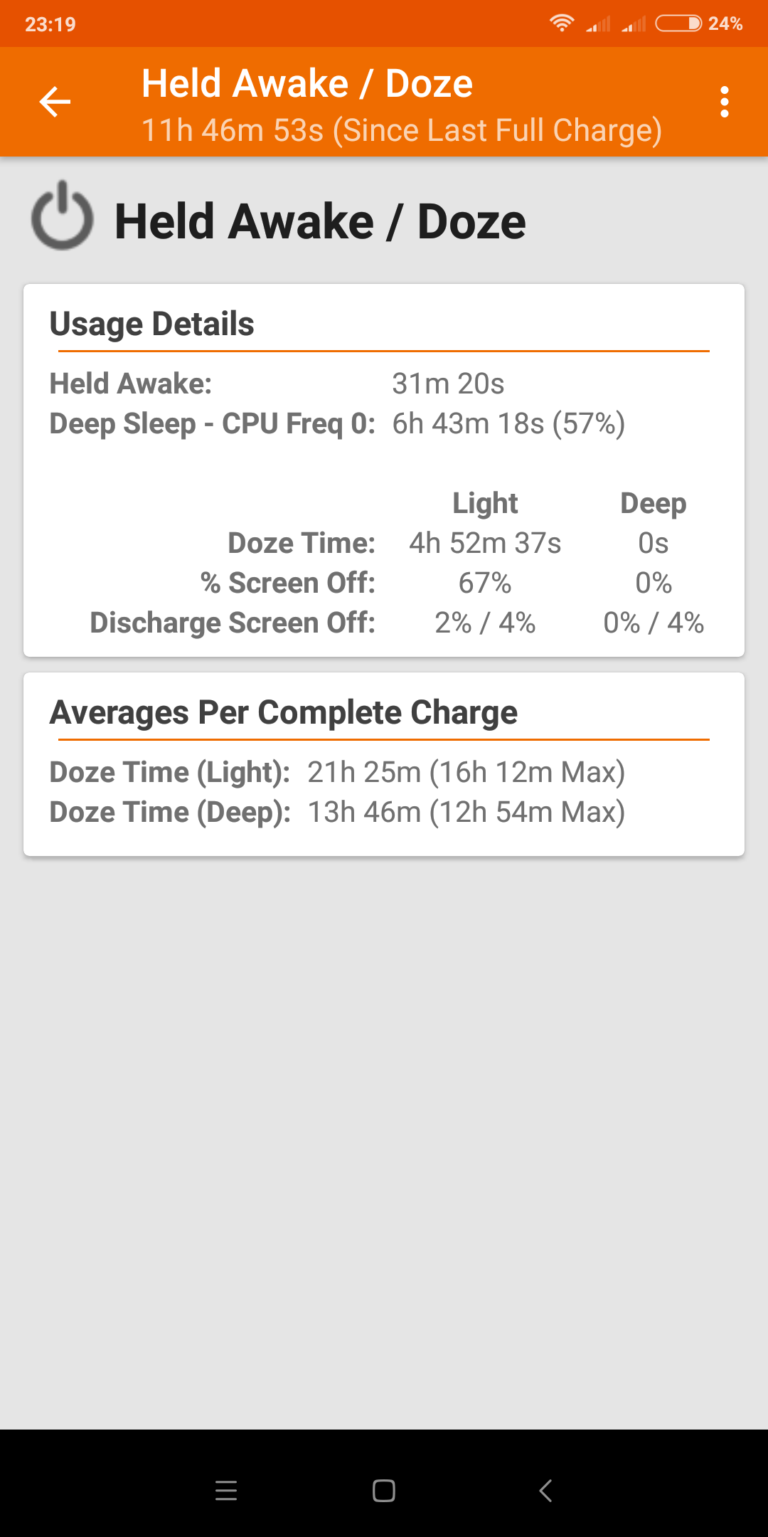The width and height of the screenshot is (768, 1537).
Task: Select the Held Awake 31m 20s value
Action: [448, 384]
